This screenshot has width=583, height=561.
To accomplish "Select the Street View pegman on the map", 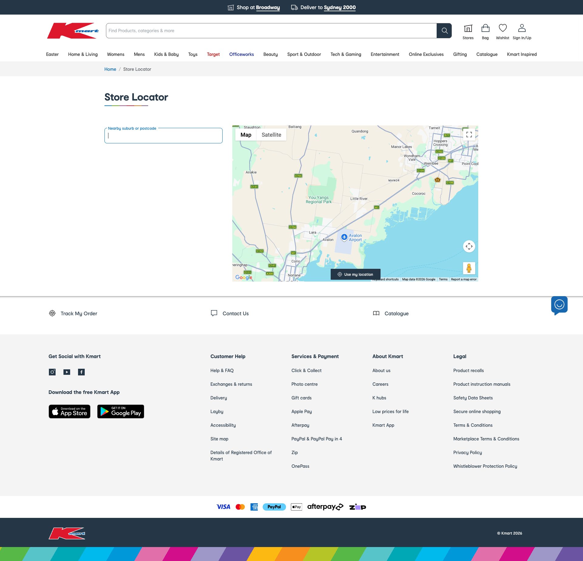I will pyautogui.click(x=469, y=268).
